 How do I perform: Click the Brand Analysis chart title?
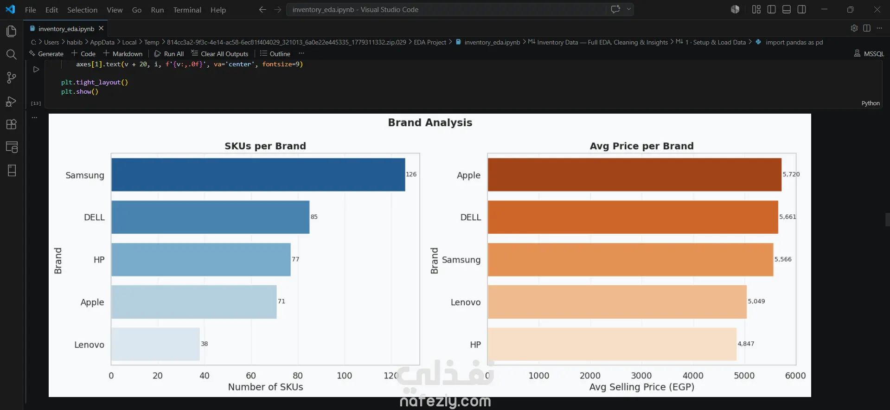tap(430, 122)
